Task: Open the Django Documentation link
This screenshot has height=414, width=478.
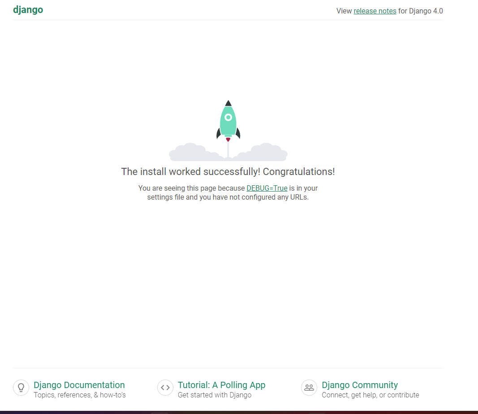Action: 79,385
